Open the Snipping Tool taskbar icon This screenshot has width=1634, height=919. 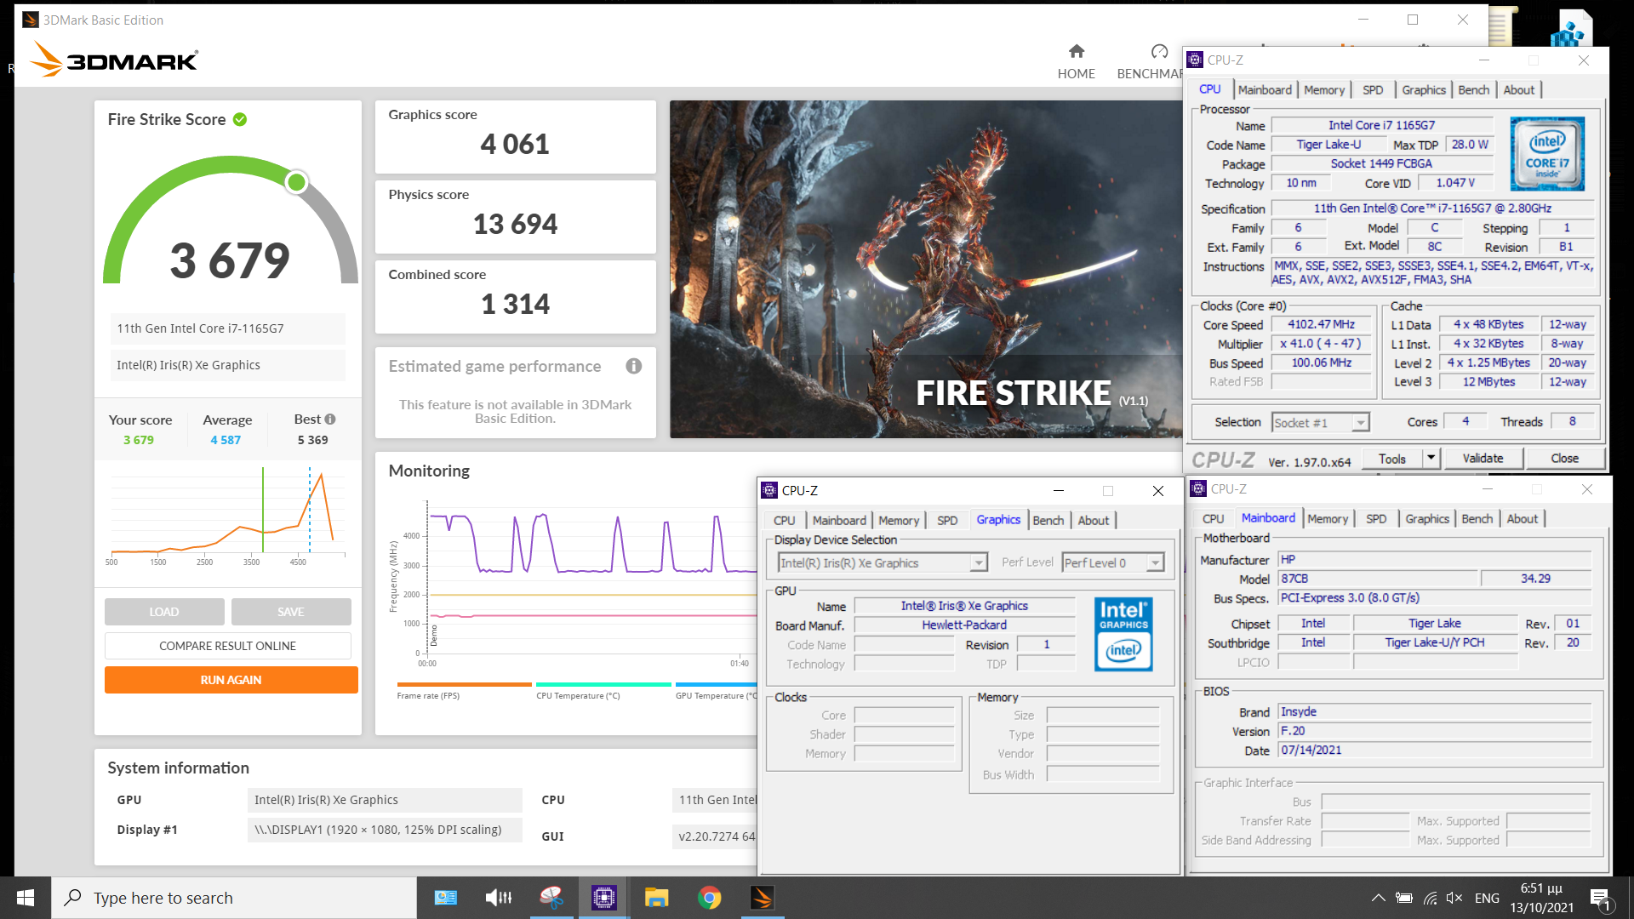coord(551,898)
